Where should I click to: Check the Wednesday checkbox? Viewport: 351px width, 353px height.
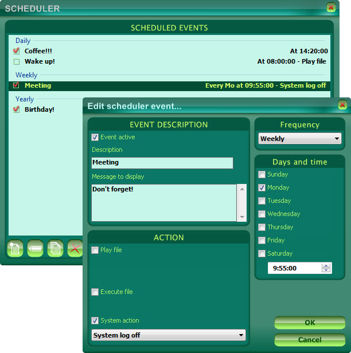(x=262, y=214)
